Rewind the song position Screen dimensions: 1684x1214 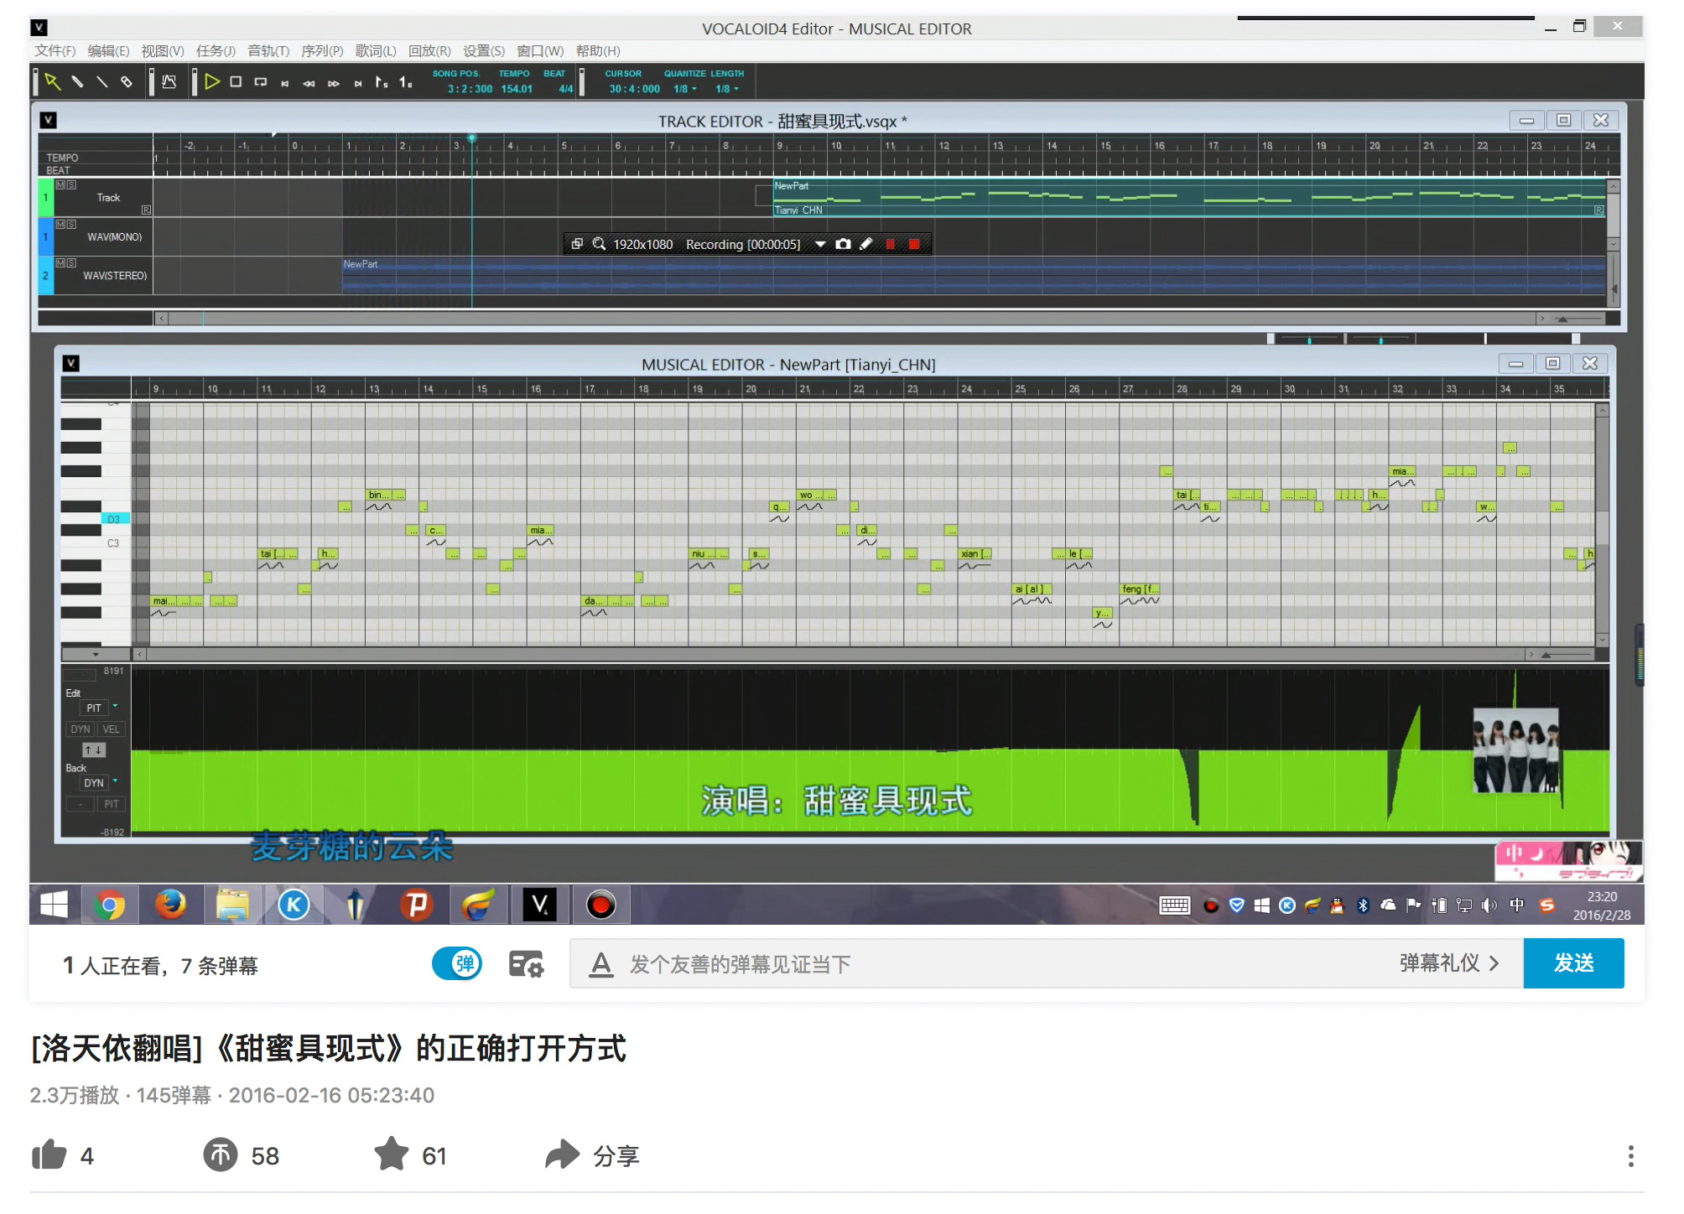[x=309, y=83]
